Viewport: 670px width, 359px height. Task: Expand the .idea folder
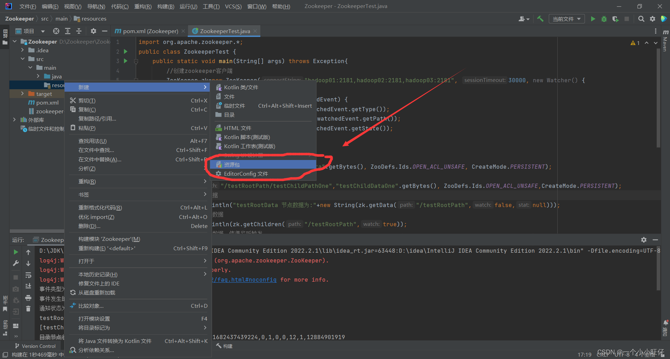(23, 50)
